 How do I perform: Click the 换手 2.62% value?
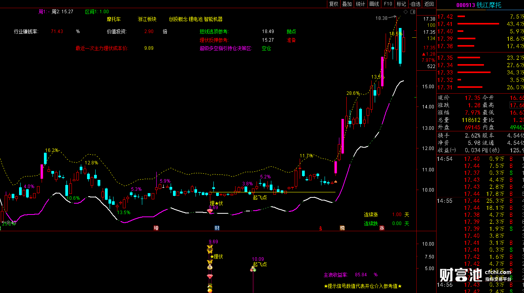pos(473,135)
